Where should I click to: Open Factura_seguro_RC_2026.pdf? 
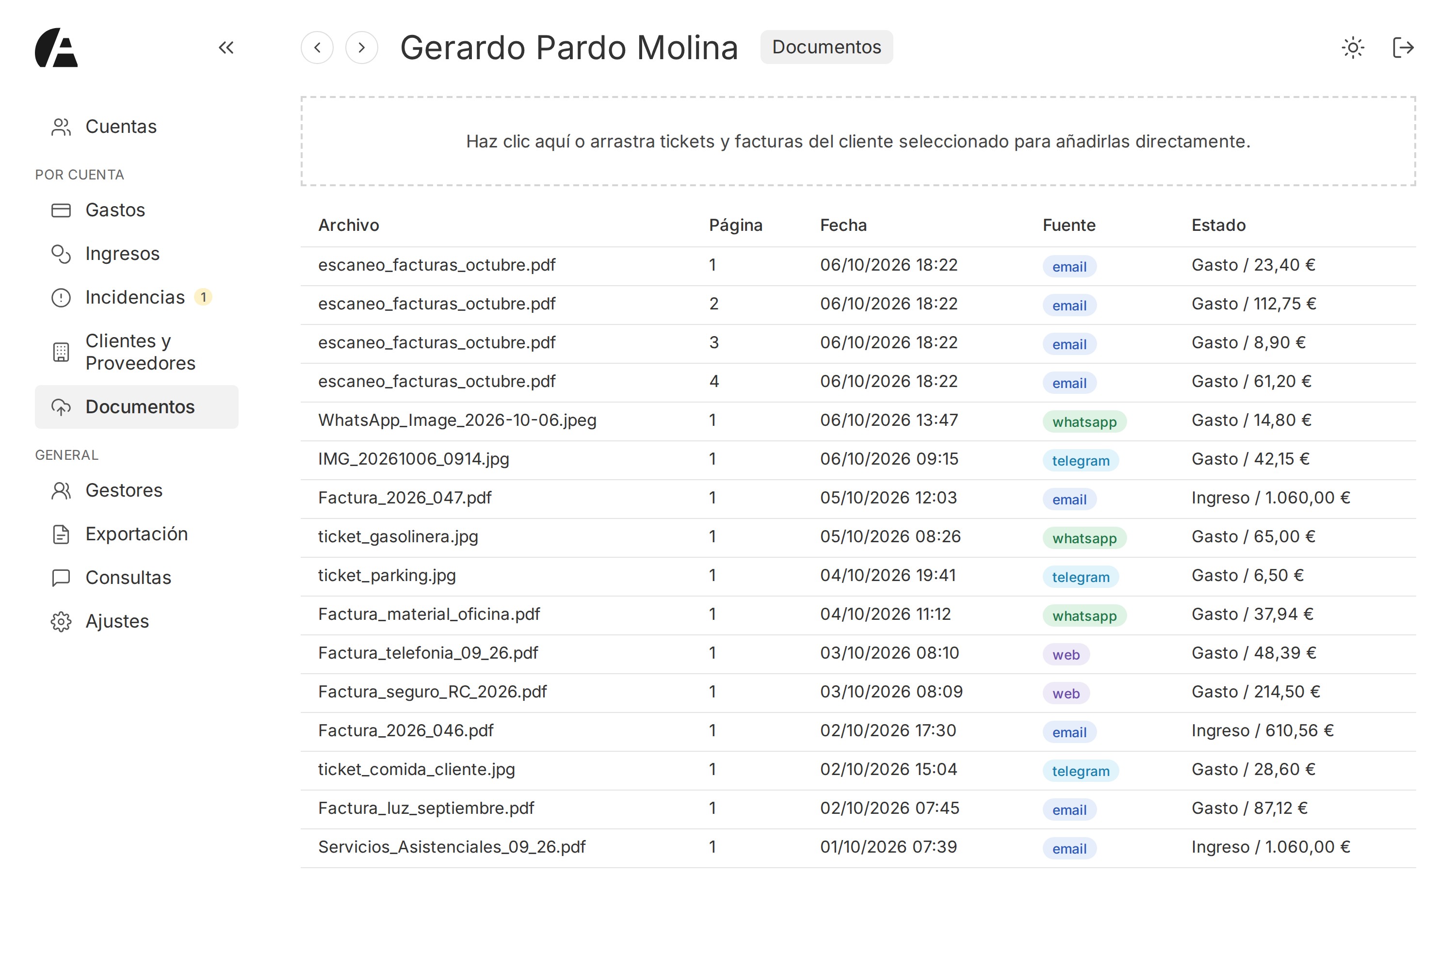[858, 693]
